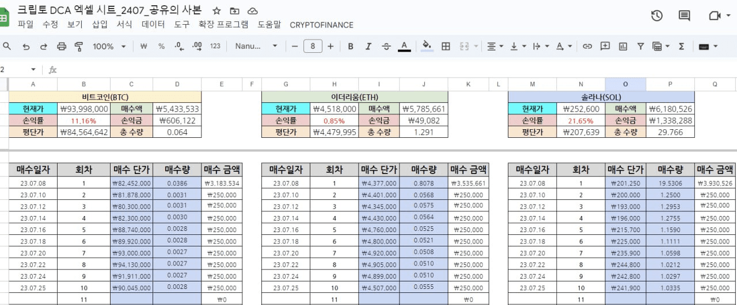This screenshot has width=737, height=305.
Task: Increase decimal places
Action: [x=197, y=47]
